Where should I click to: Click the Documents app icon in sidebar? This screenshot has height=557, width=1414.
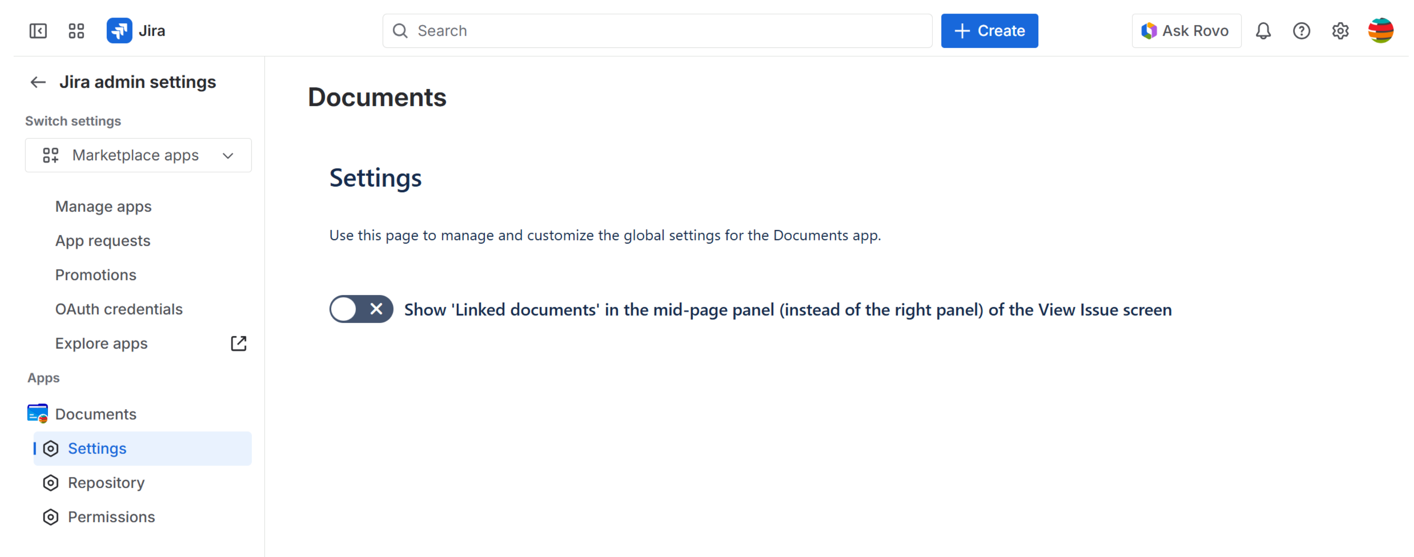pyautogui.click(x=37, y=414)
